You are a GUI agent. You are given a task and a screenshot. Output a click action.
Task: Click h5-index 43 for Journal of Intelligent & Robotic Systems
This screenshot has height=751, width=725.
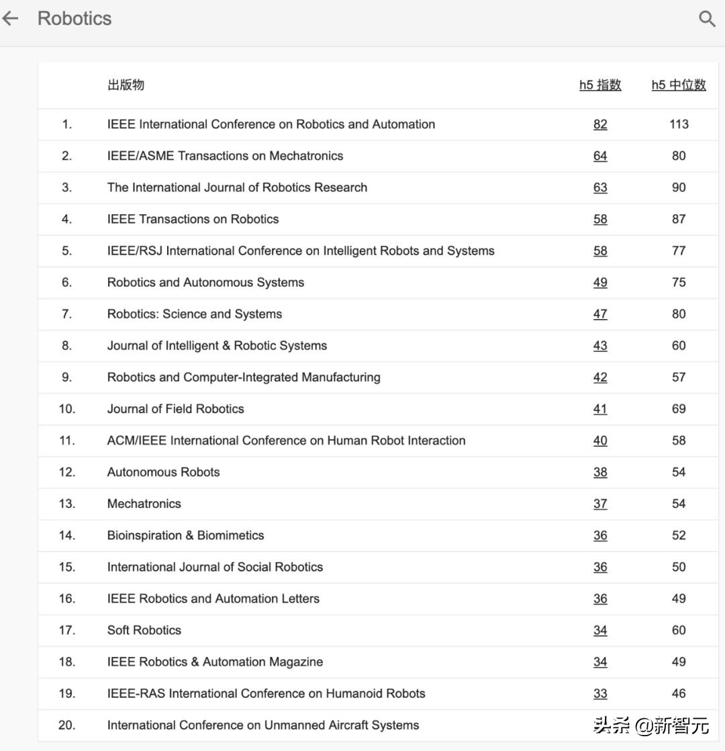pyautogui.click(x=600, y=345)
